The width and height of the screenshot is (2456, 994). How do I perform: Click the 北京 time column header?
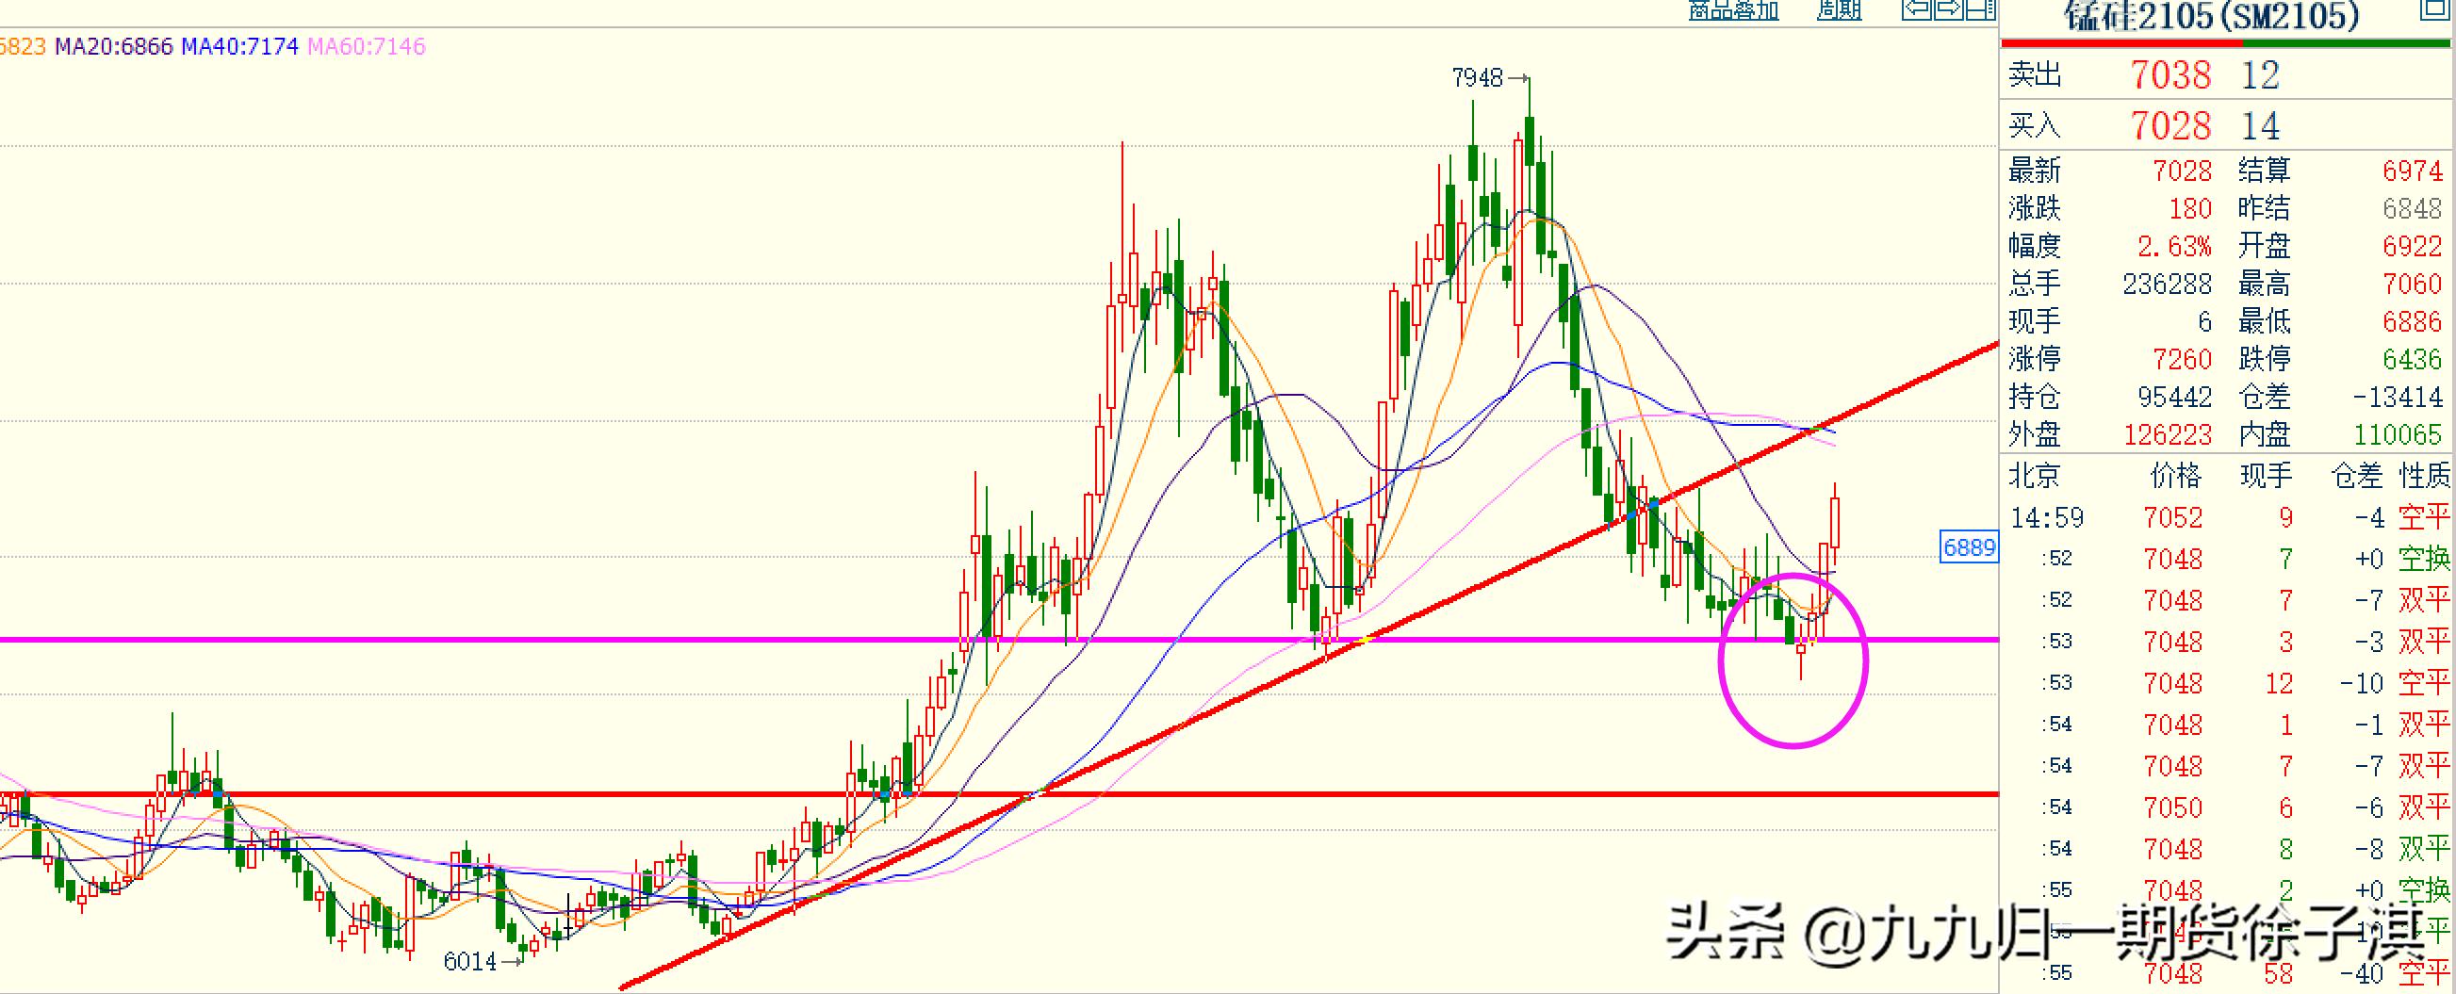coord(2036,475)
